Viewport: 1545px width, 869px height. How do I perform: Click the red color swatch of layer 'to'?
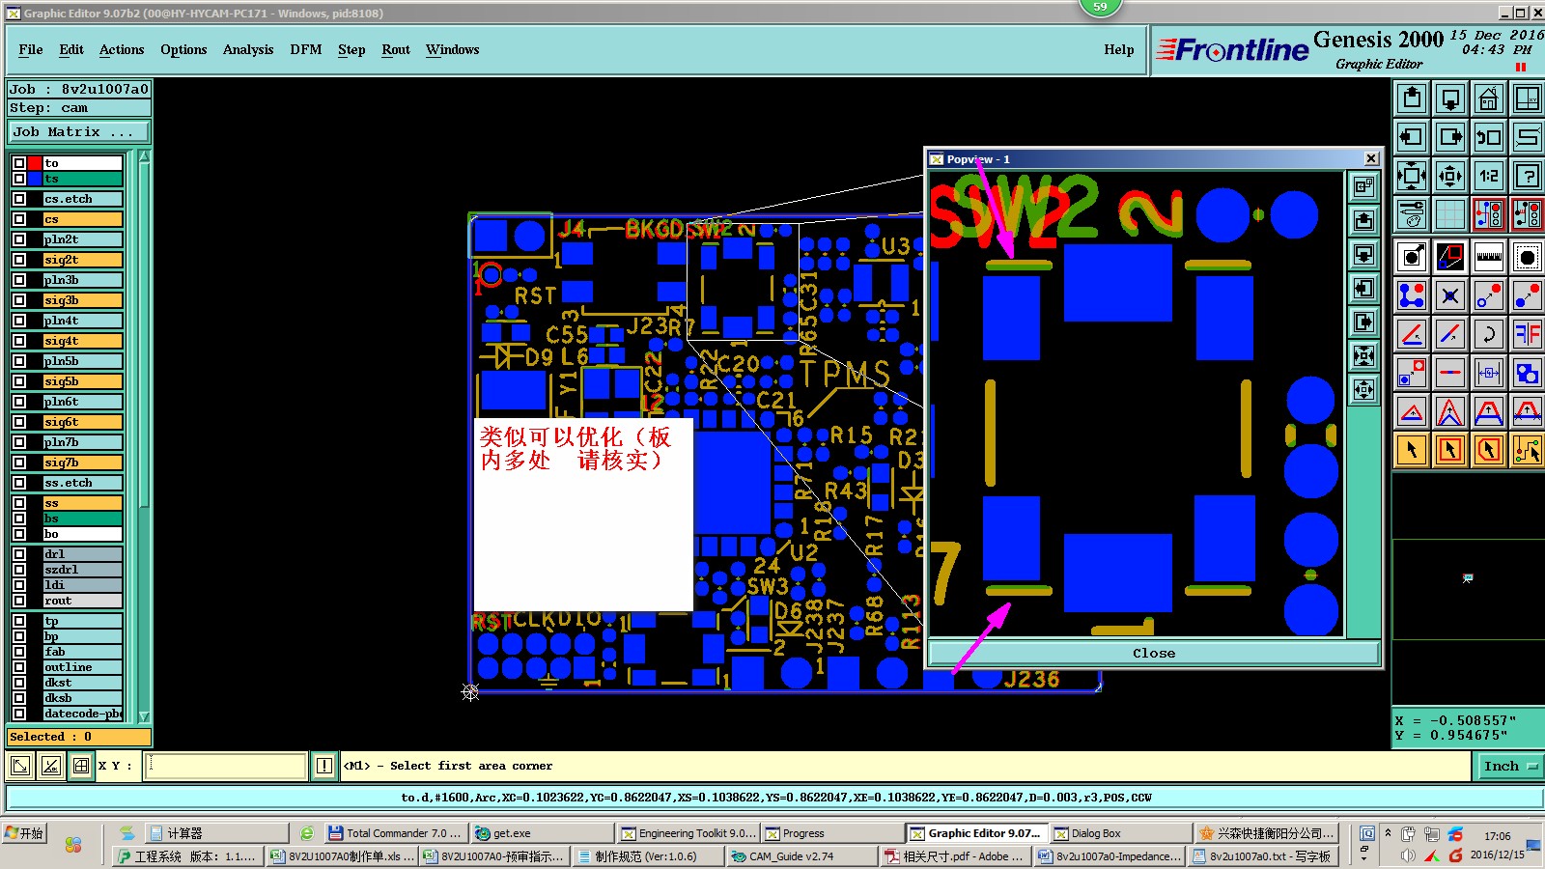click(35, 163)
